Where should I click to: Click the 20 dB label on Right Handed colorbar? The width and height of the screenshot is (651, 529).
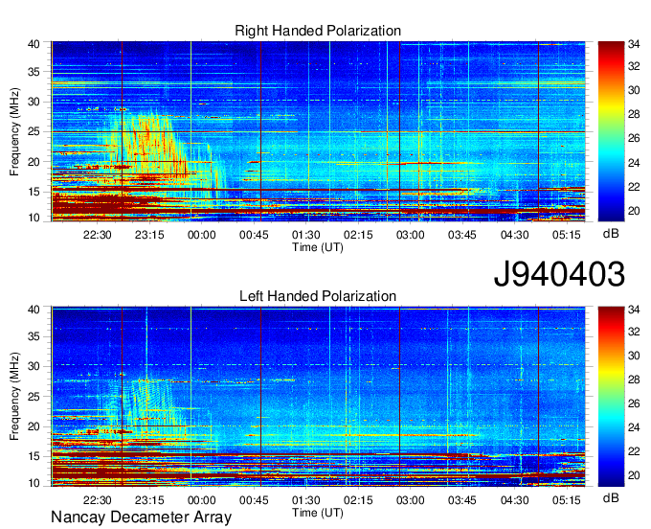(634, 211)
